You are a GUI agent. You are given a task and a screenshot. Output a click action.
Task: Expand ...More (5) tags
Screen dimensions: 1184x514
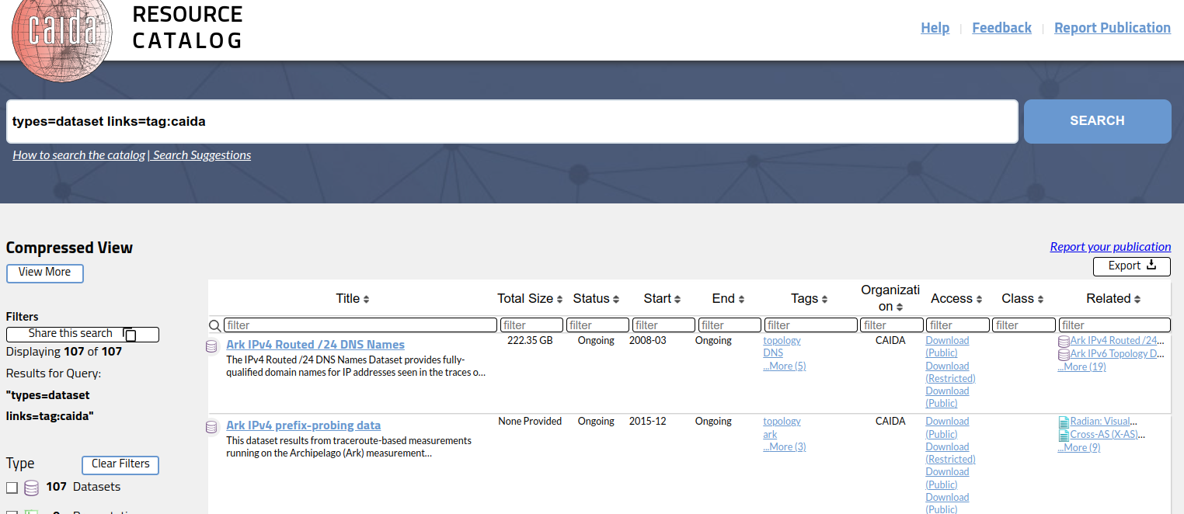coord(784,366)
